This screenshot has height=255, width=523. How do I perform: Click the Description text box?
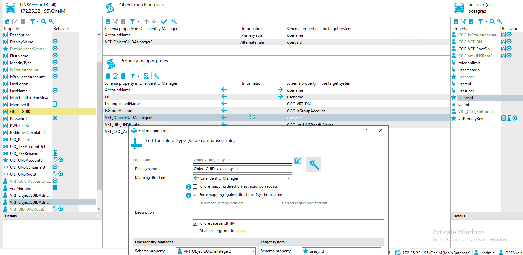[x=288, y=214]
